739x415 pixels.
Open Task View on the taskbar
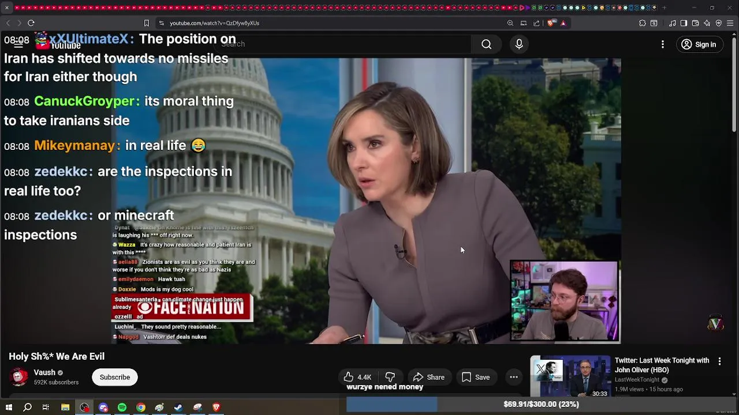pyautogui.click(x=46, y=408)
